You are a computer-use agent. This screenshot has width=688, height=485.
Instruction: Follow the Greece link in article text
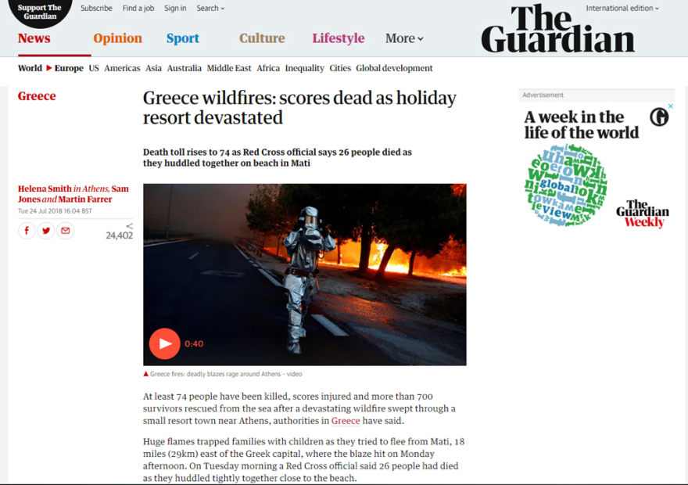[346, 421]
